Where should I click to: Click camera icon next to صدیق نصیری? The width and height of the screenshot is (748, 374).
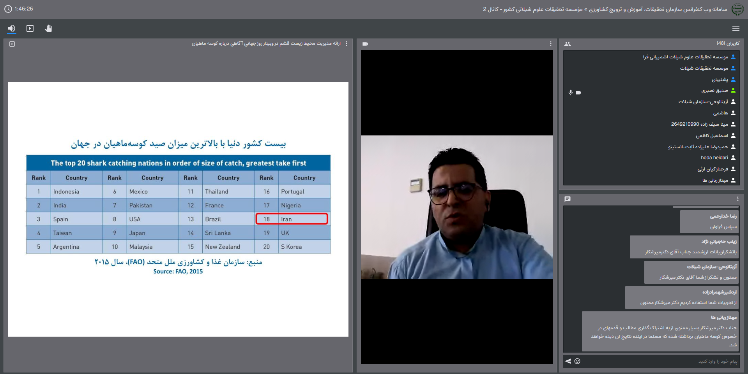click(x=578, y=92)
